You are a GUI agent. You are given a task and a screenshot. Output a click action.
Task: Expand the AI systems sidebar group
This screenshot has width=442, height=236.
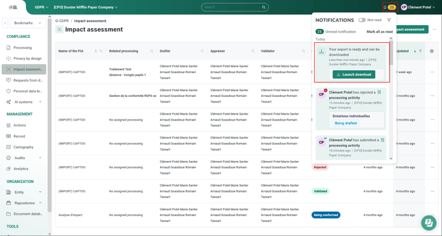coord(40,102)
